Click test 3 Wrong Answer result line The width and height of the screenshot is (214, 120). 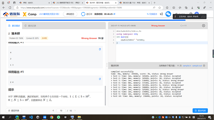click(x=147, y=80)
